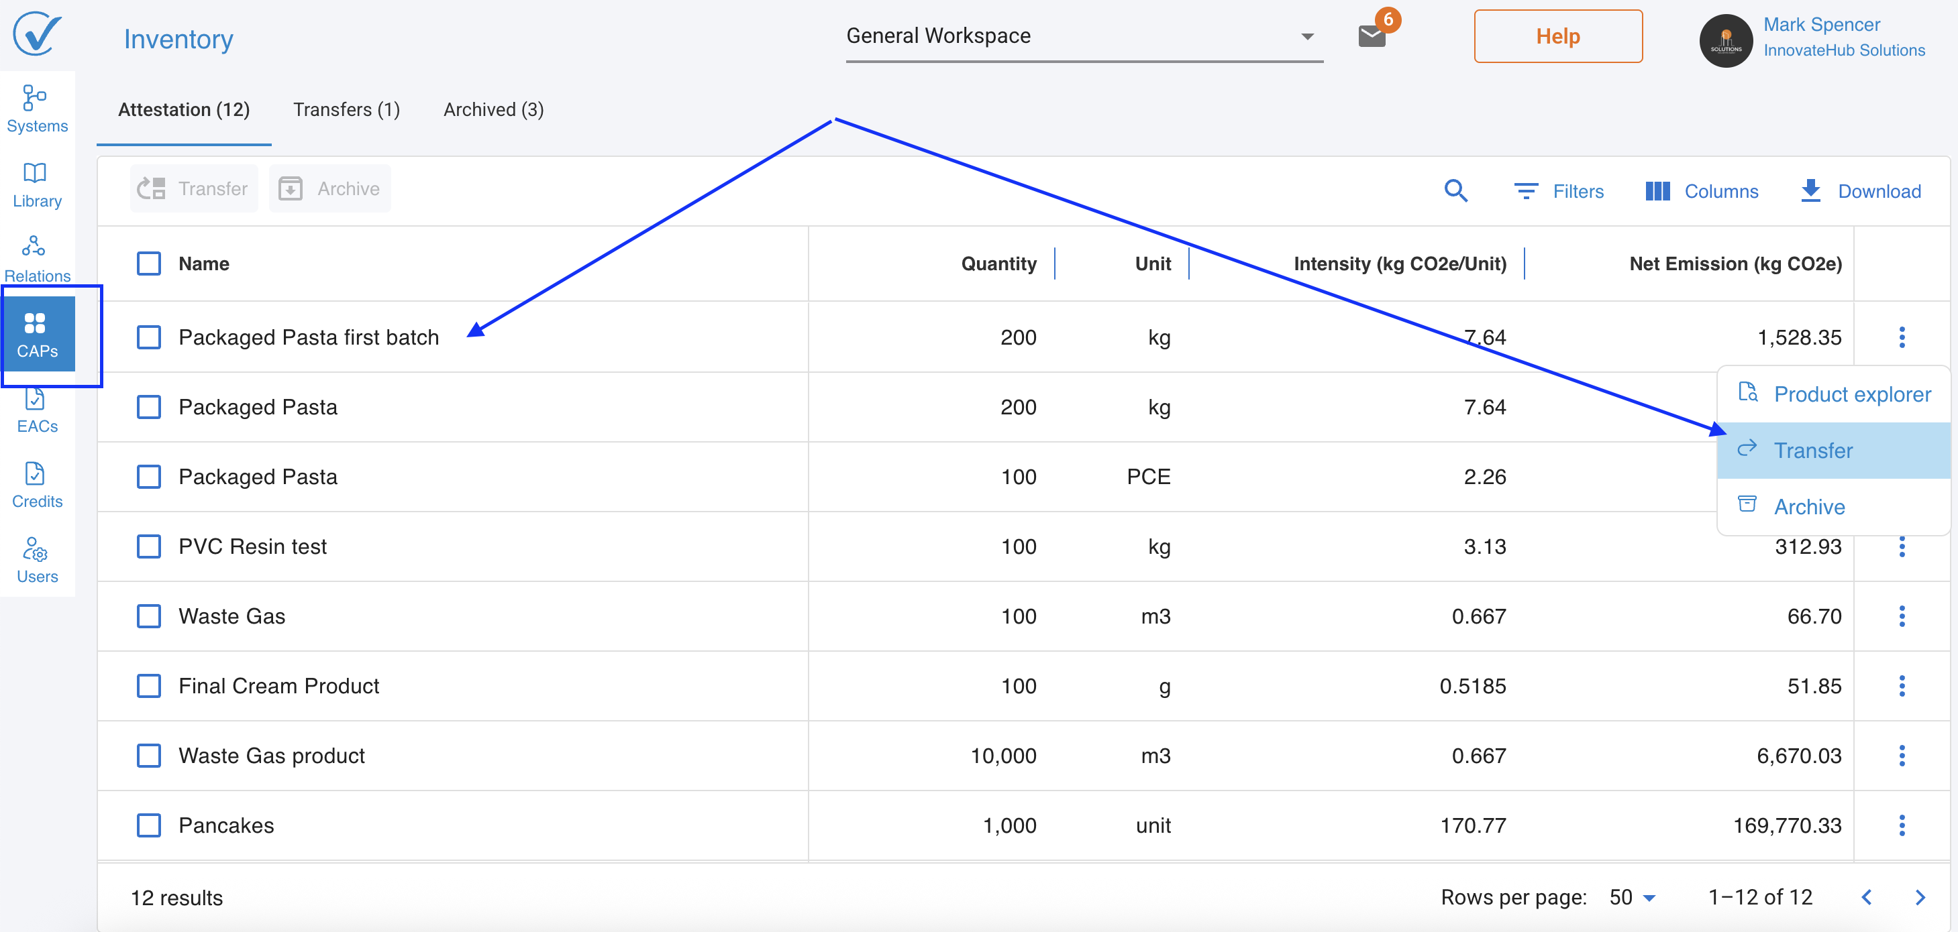Open the Rows per page dropdown

[1632, 897]
